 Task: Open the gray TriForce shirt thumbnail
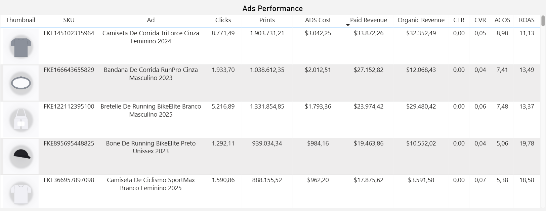20,46
